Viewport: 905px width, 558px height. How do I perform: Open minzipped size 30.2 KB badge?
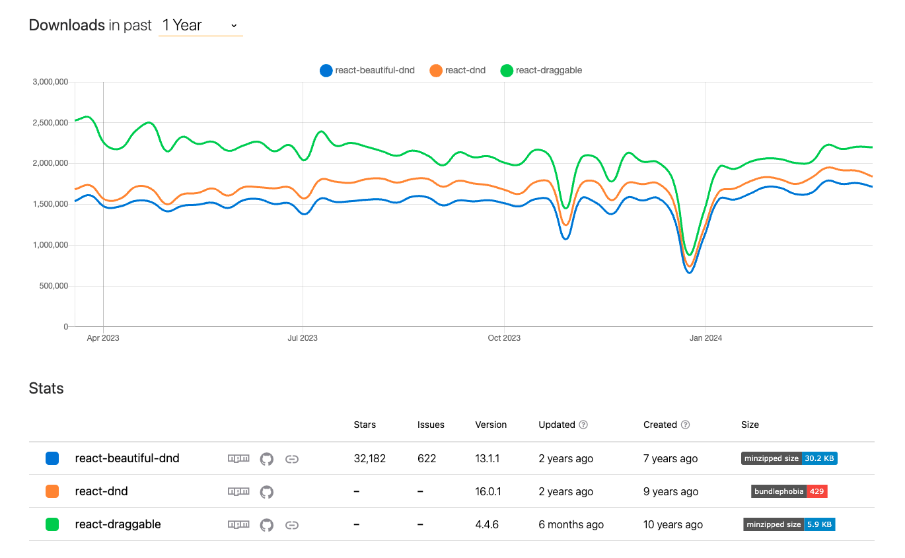789,458
